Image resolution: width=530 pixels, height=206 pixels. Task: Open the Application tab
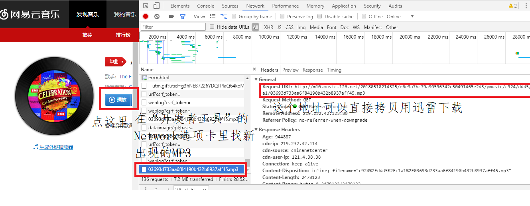click(x=344, y=6)
